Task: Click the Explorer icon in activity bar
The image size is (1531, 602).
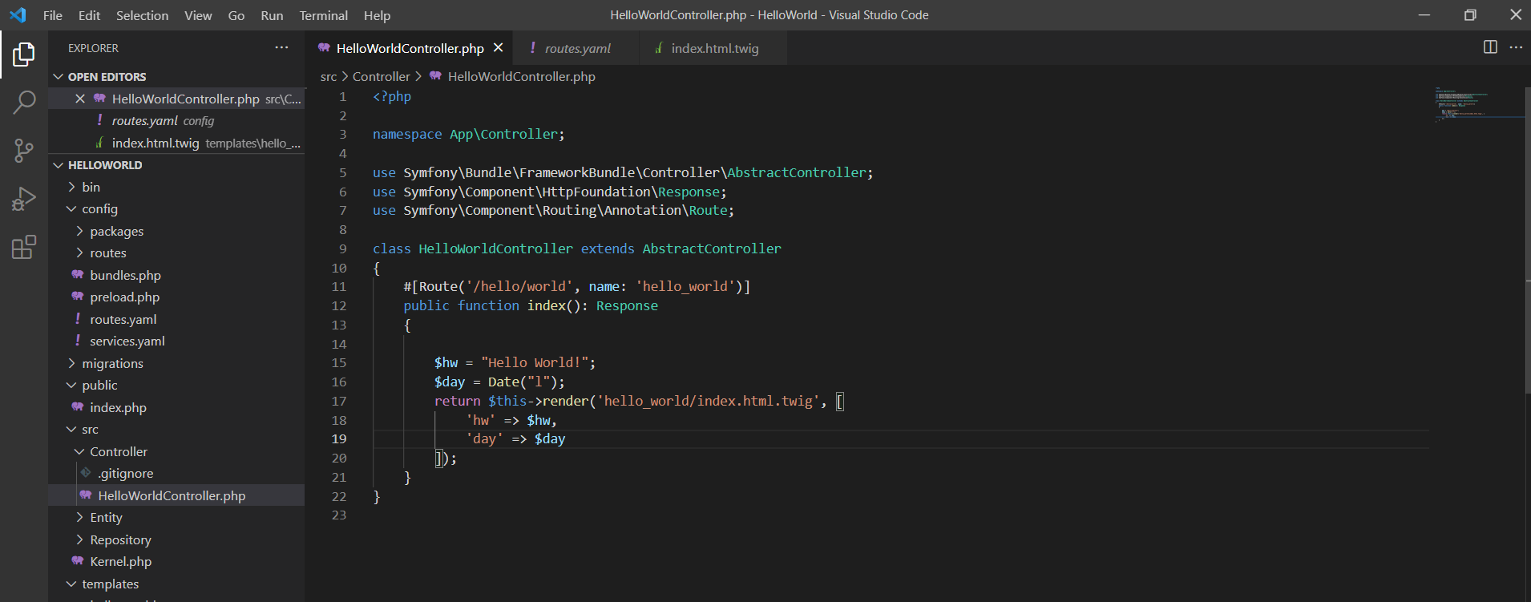Action: [x=24, y=55]
